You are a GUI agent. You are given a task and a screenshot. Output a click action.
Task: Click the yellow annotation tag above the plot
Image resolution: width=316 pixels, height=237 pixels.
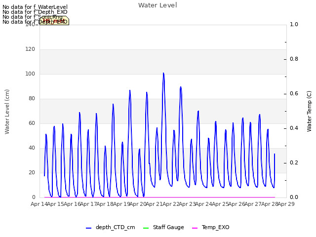click(54, 21)
